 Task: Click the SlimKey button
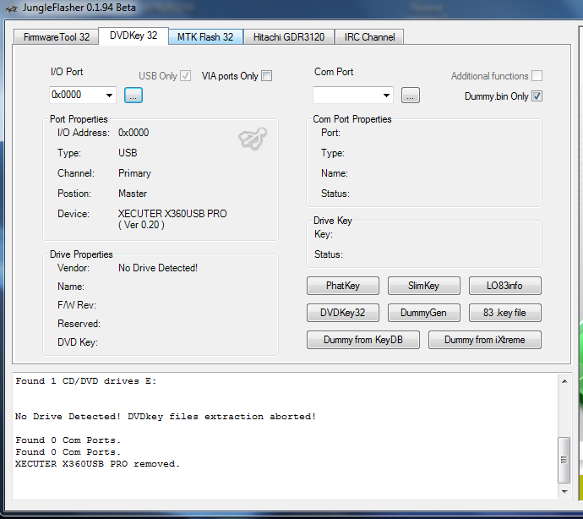click(x=424, y=286)
